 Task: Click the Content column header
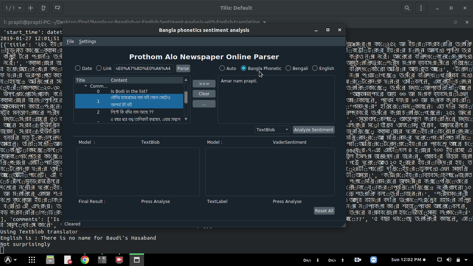pos(146,80)
